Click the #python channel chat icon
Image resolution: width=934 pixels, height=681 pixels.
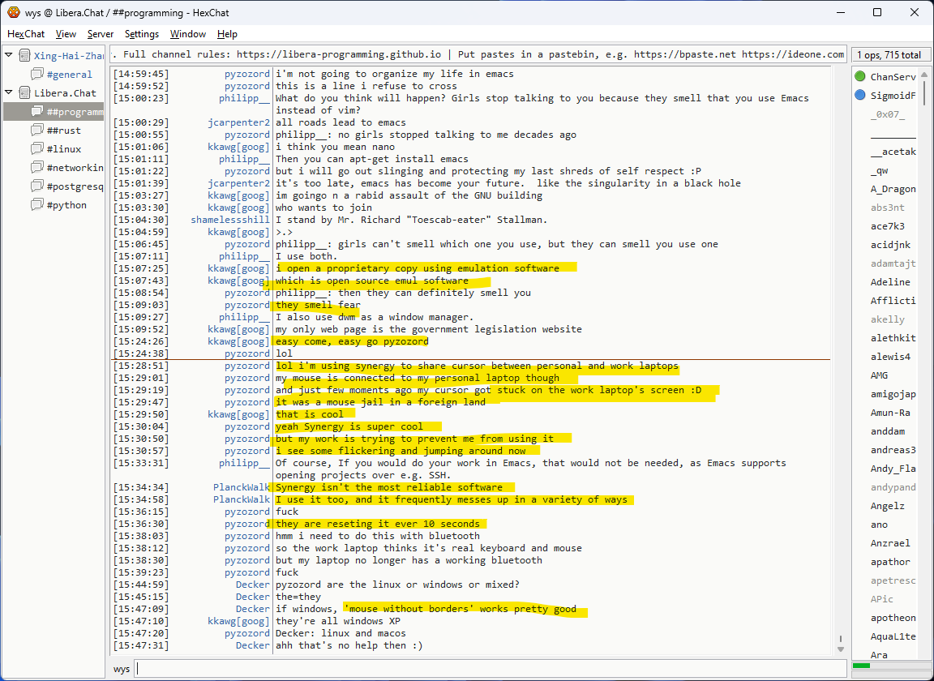coord(37,205)
